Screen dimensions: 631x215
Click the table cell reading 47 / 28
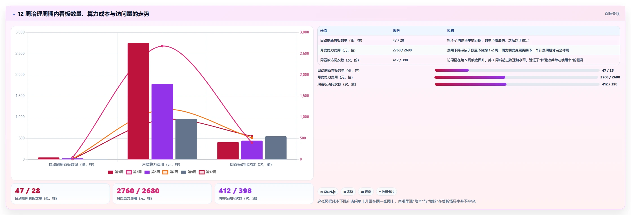click(x=398, y=40)
